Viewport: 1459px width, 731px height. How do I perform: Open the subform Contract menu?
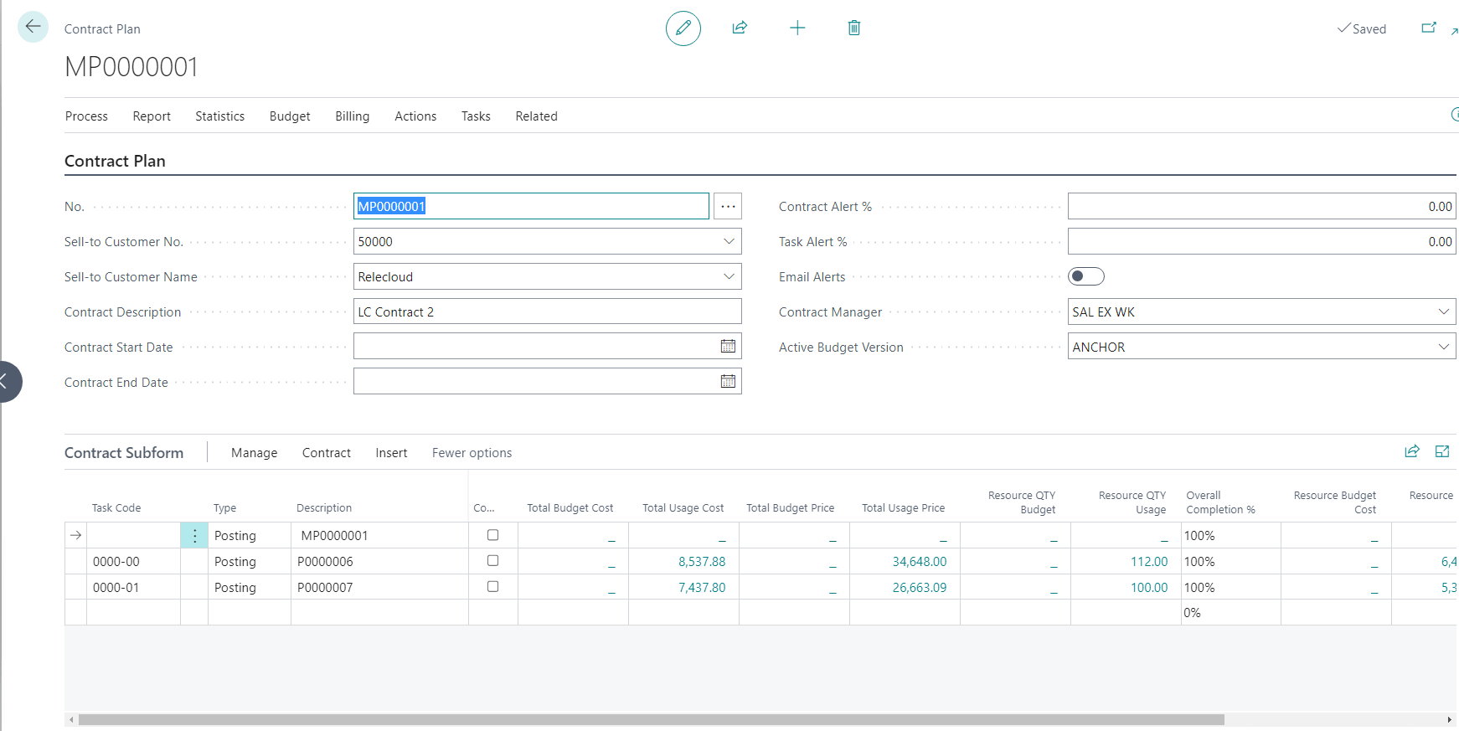(x=327, y=453)
